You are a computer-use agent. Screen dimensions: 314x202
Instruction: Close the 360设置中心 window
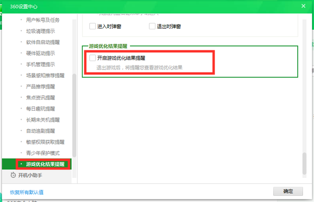[x=303, y=6]
